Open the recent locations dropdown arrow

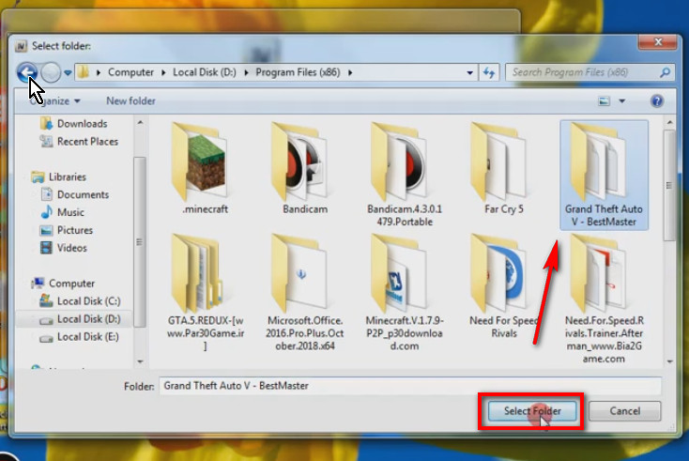68,72
